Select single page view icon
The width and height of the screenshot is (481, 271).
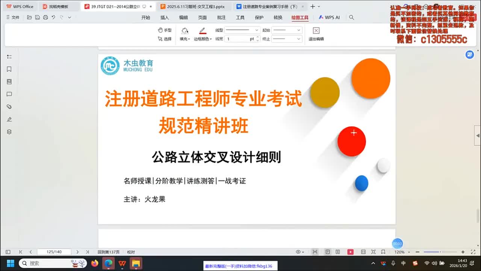click(x=328, y=252)
